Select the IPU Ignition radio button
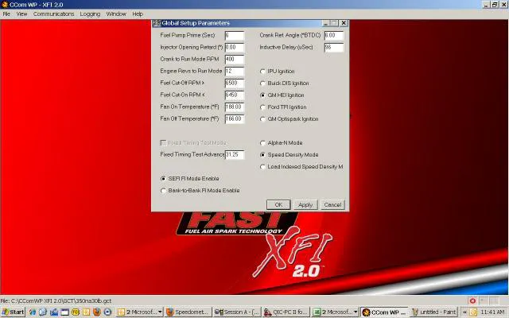 click(263, 72)
